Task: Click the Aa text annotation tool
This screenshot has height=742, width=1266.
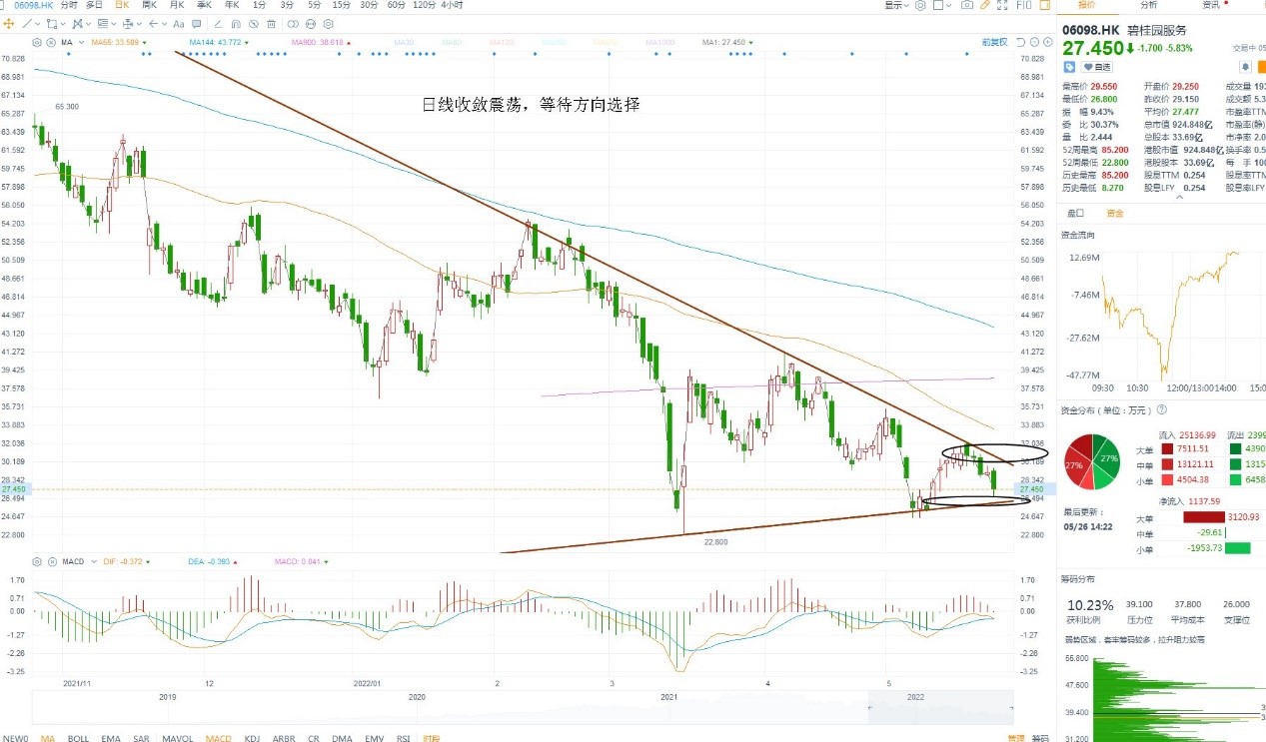Action: pyautogui.click(x=179, y=23)
